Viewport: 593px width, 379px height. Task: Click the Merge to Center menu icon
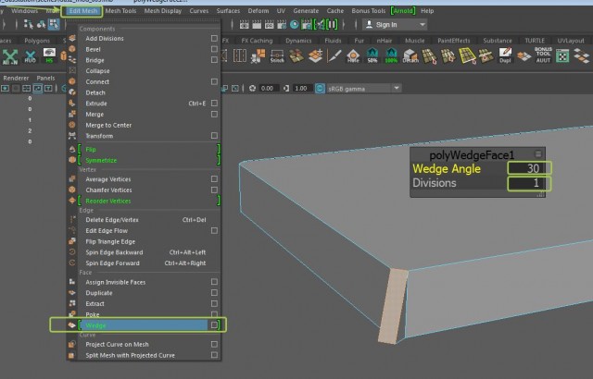72,125
